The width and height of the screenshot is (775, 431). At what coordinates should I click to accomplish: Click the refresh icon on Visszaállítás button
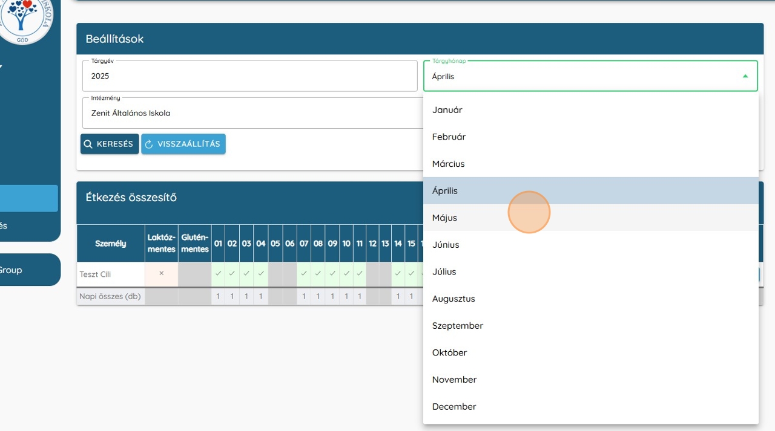(149, 144)
